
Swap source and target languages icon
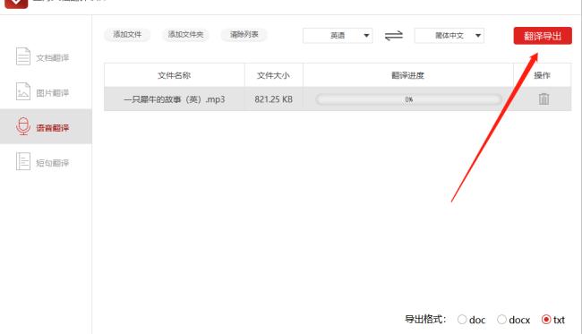[x=393, y=36]
